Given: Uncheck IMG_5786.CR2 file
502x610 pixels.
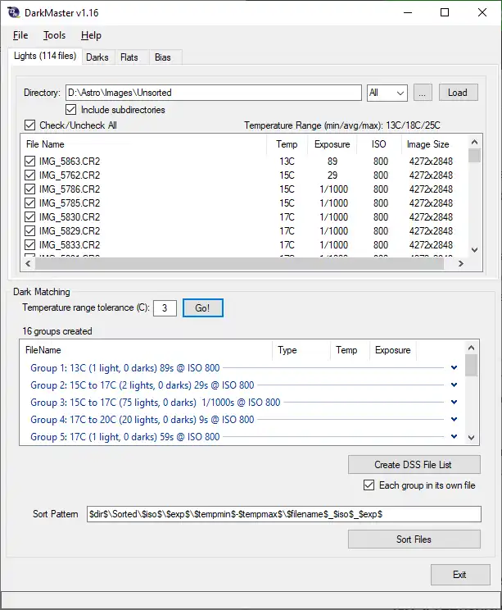Looking at the screenshot, I should [30, 189].
